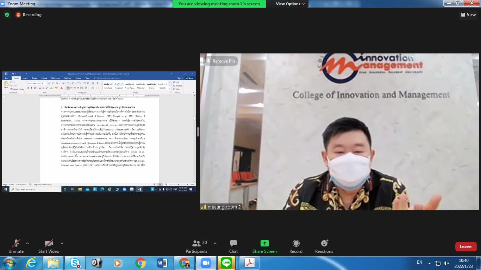This screenshot has height=270, width=481.
Task: Click the green encryption shield icon
Action: point(7,15)
